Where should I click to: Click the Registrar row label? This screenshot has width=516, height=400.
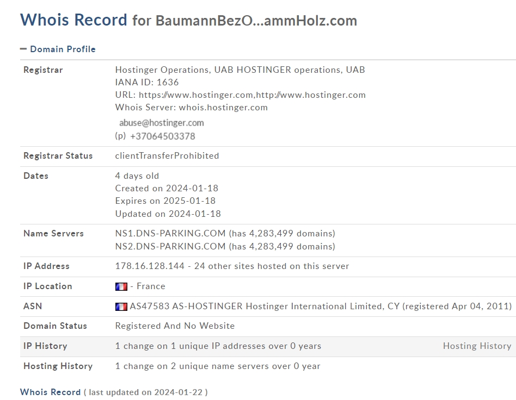coord(43,70)
